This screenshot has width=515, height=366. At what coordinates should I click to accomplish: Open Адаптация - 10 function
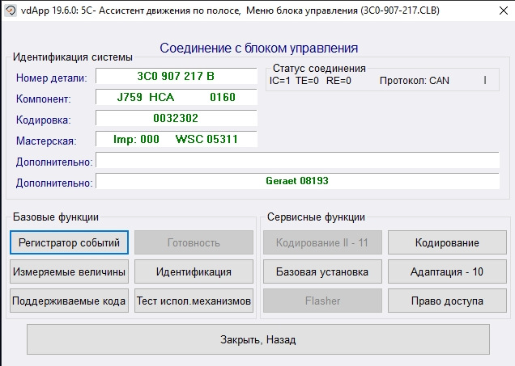point(447,271)
